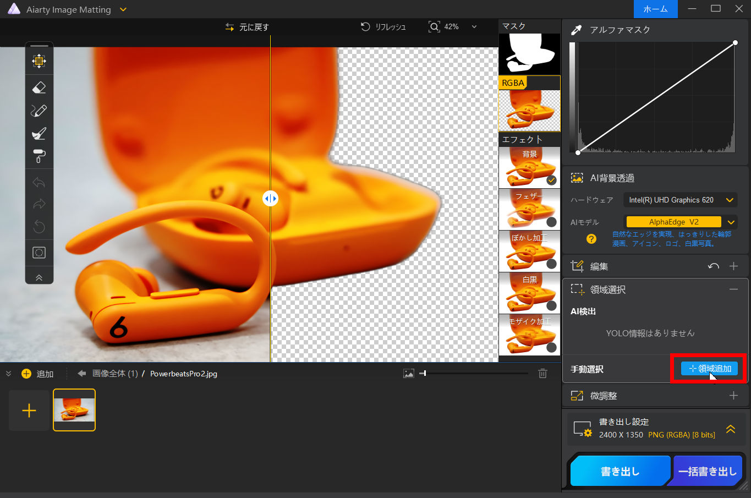This screenshot has height=498, width=751.
Task: Select the PowerbeatsPro2 image thumbnail
Action: (74, 410)
